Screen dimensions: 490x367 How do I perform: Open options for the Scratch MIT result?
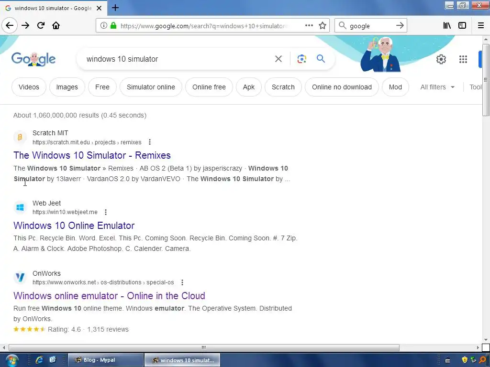150,142
